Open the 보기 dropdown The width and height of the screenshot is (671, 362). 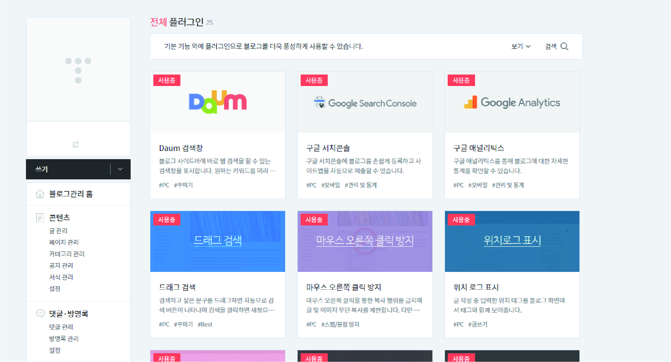(520, 46)
